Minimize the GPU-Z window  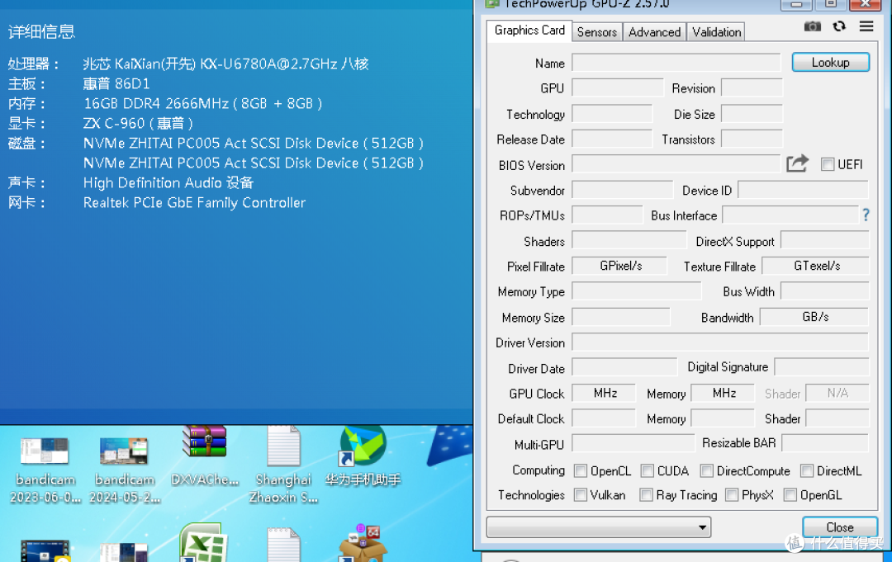[x=796, y=5]
